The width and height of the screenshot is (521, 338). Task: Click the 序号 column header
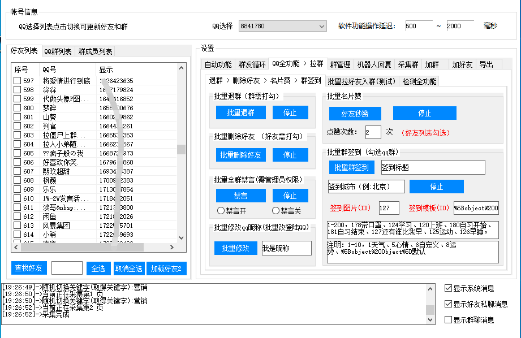[25, 70]
